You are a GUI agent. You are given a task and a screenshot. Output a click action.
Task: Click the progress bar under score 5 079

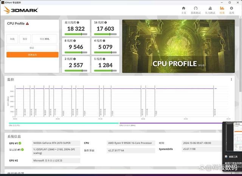[105, 52]
